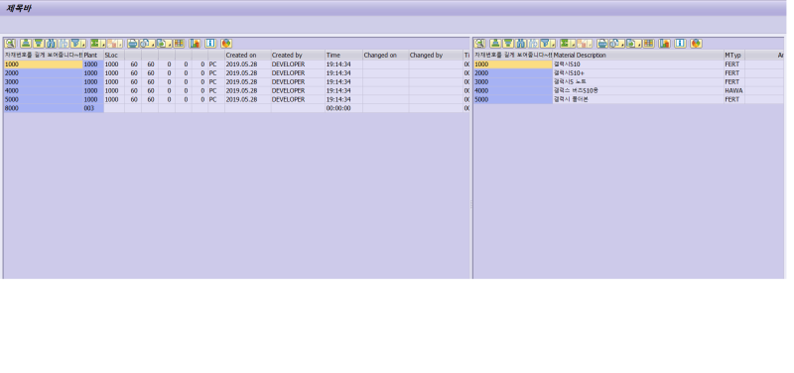Display graphic pie icon in right grid
The image size is (794, 373).
point(697,44)
